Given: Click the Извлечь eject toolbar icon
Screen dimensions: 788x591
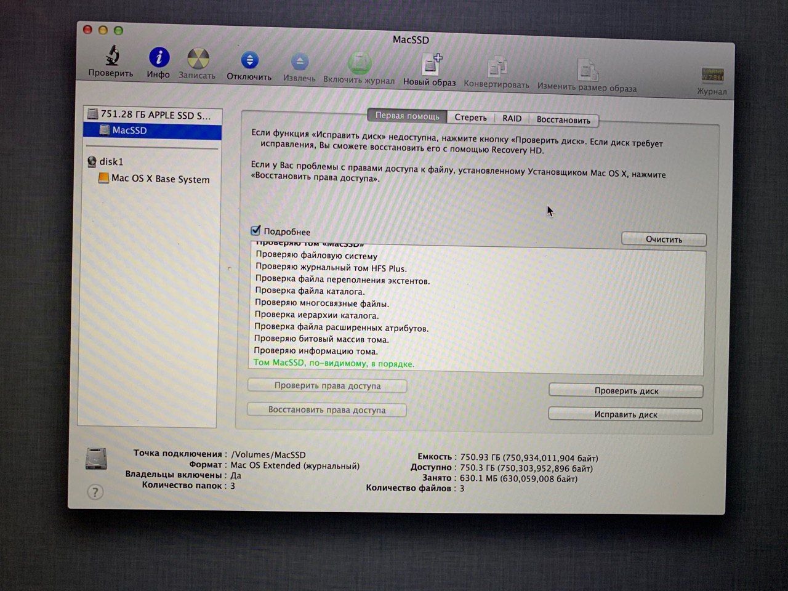Looking at the screenshot, I should pyautogui.click(x=300, y=62).
